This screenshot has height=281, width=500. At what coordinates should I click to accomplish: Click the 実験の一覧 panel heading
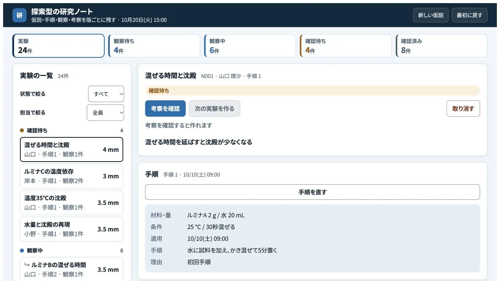tap(36, 76)
